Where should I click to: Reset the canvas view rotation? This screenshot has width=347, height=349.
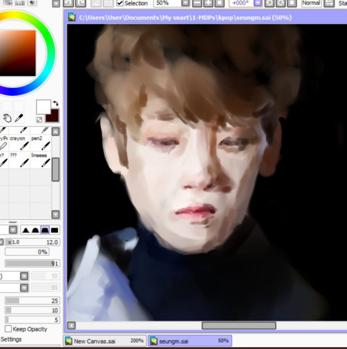(x=292, y=3)
